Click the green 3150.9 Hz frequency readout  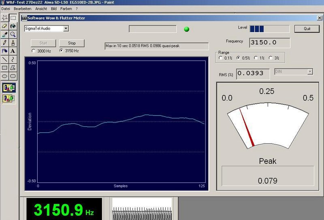pos(64,210)
